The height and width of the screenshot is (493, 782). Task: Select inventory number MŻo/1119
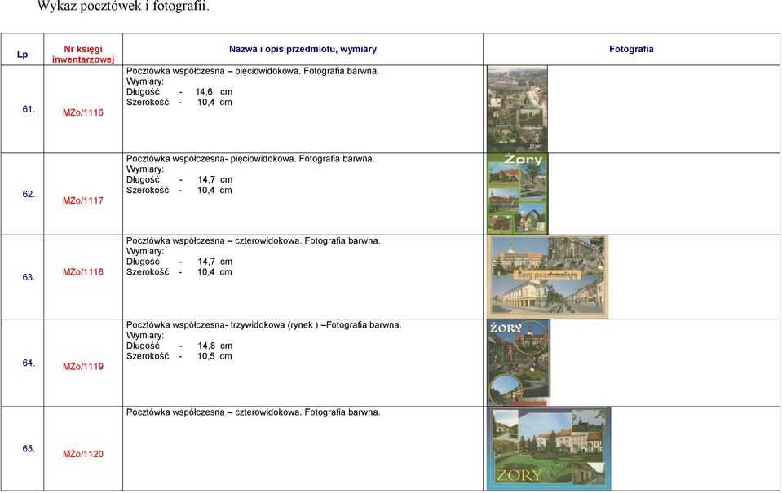(83, 367)
